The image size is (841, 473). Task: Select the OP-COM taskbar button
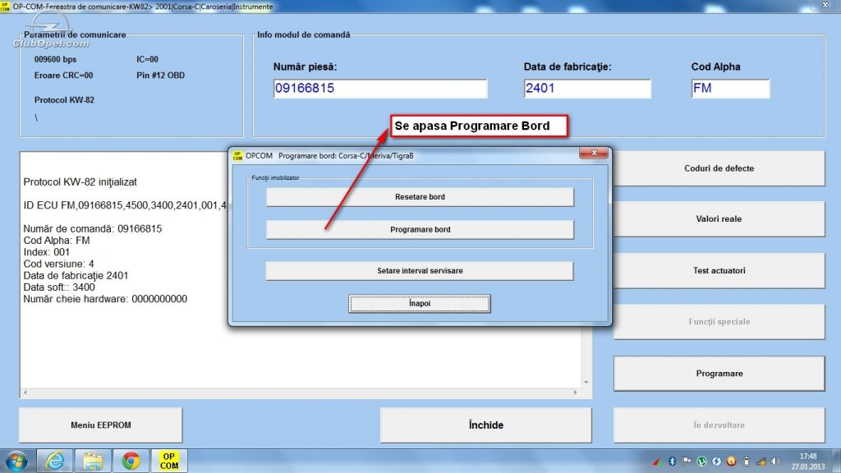[169, 462]
